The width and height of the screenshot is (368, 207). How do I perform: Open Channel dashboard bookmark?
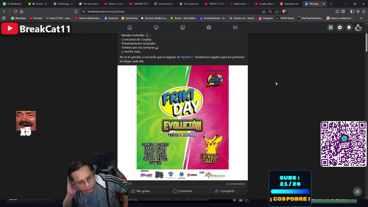87,18
